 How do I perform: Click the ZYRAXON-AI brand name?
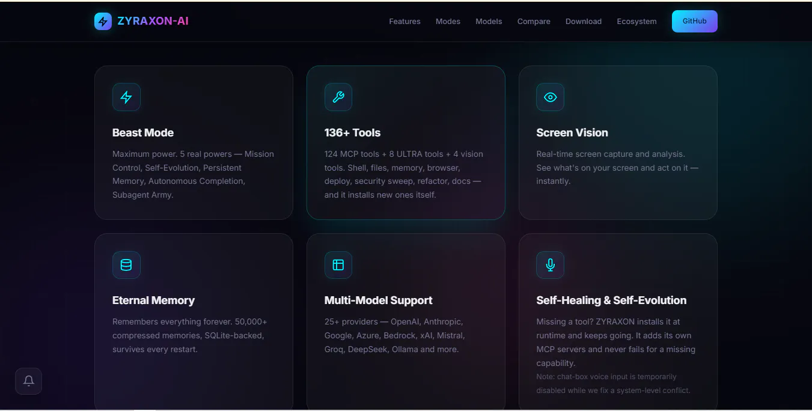click(153, 21)
